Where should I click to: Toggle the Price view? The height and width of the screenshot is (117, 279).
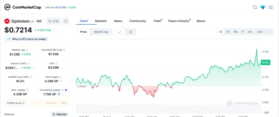pyautogui.click(x=83, y=32)
